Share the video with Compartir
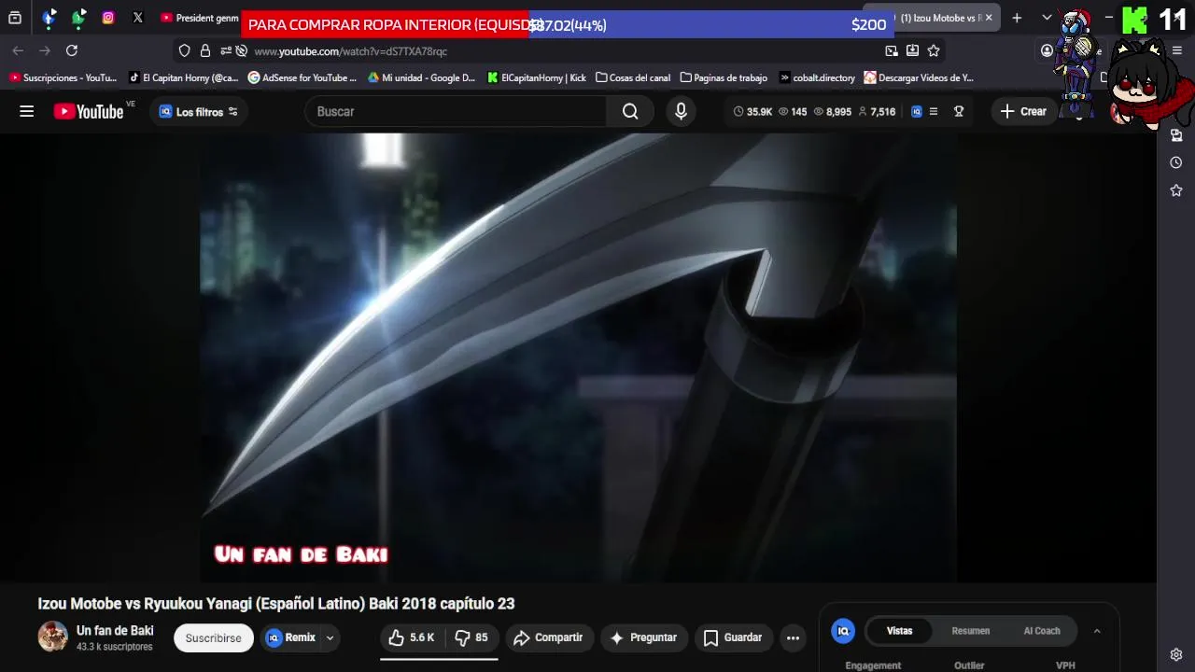The image size is (1195, 672). point(548,637)
